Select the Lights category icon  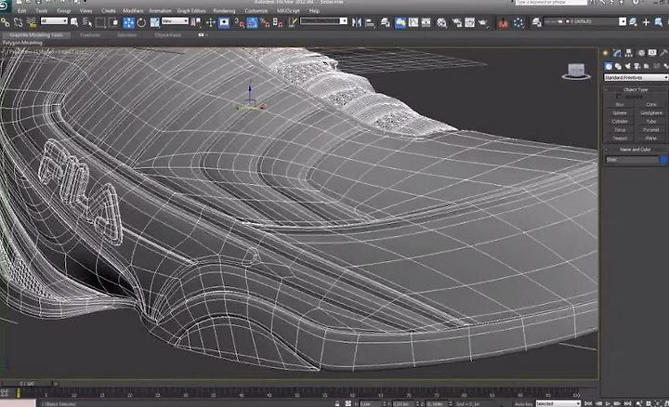point(627,66)
